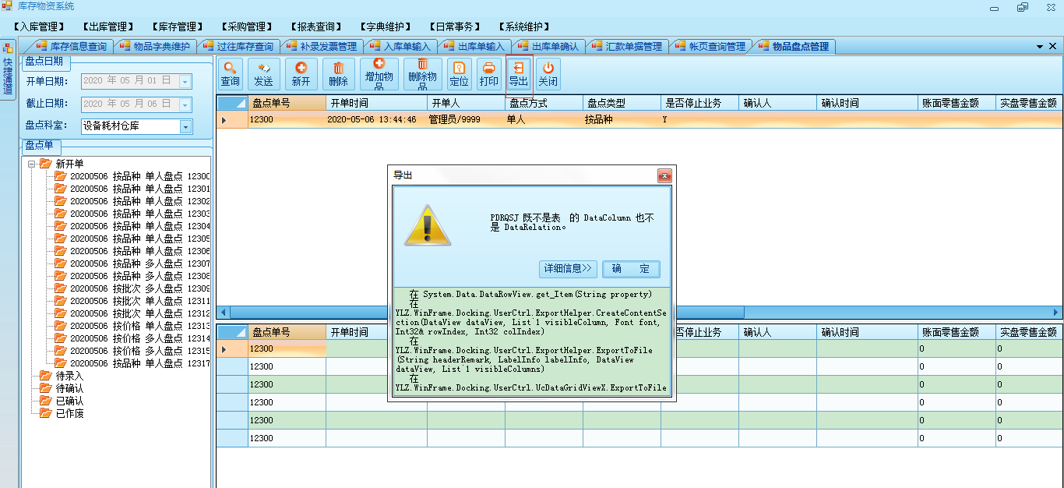This screenshot has height=488, width=1064.
Task: Open the 【字典维护】 menu
Action: click(386, 27)
